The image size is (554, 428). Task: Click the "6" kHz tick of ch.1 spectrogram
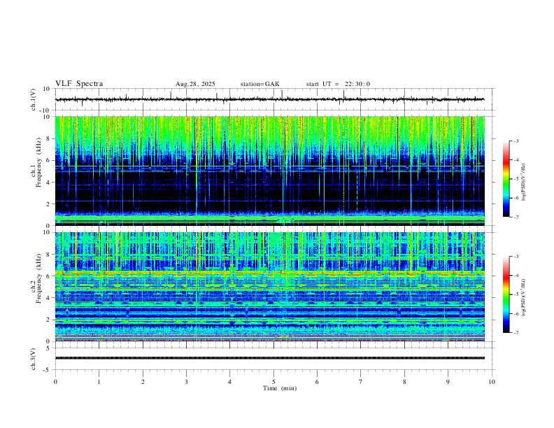[49, 160]
